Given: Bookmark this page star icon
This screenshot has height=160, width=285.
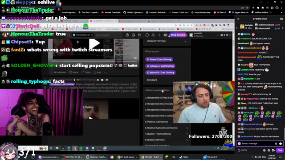Looking at the screenshot, I should point(247,8).
